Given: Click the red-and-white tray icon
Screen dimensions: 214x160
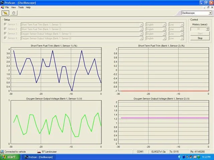Looking at the screenshot, I should 191,157.
